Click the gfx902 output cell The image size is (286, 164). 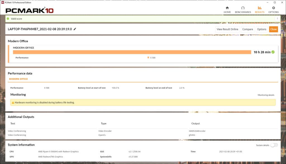click(192, 135)
